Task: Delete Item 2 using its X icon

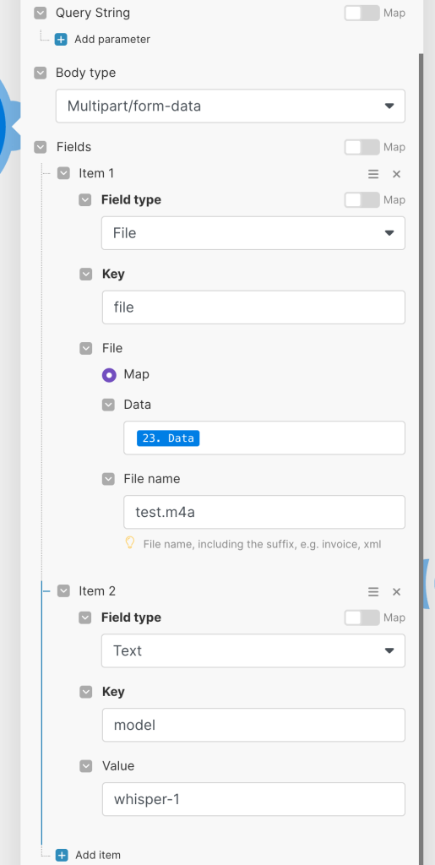Action: point(396,591)
